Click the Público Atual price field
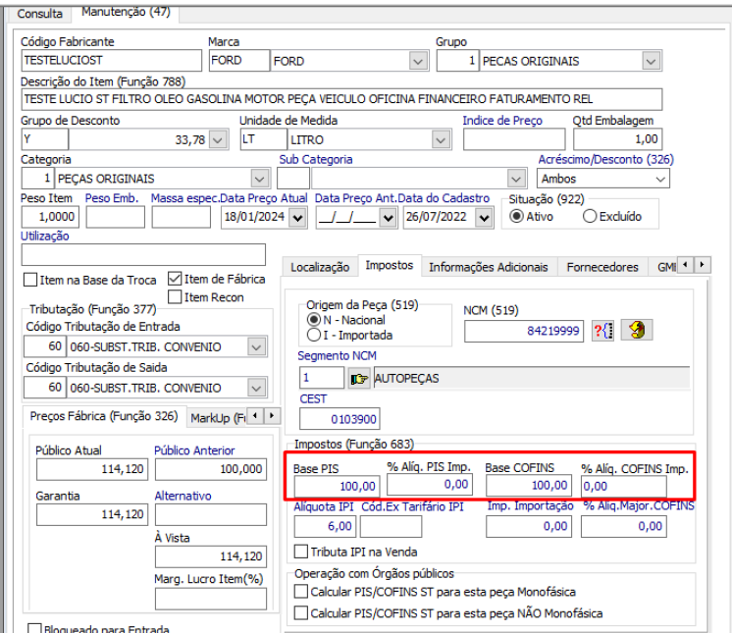 click(92, 469)
